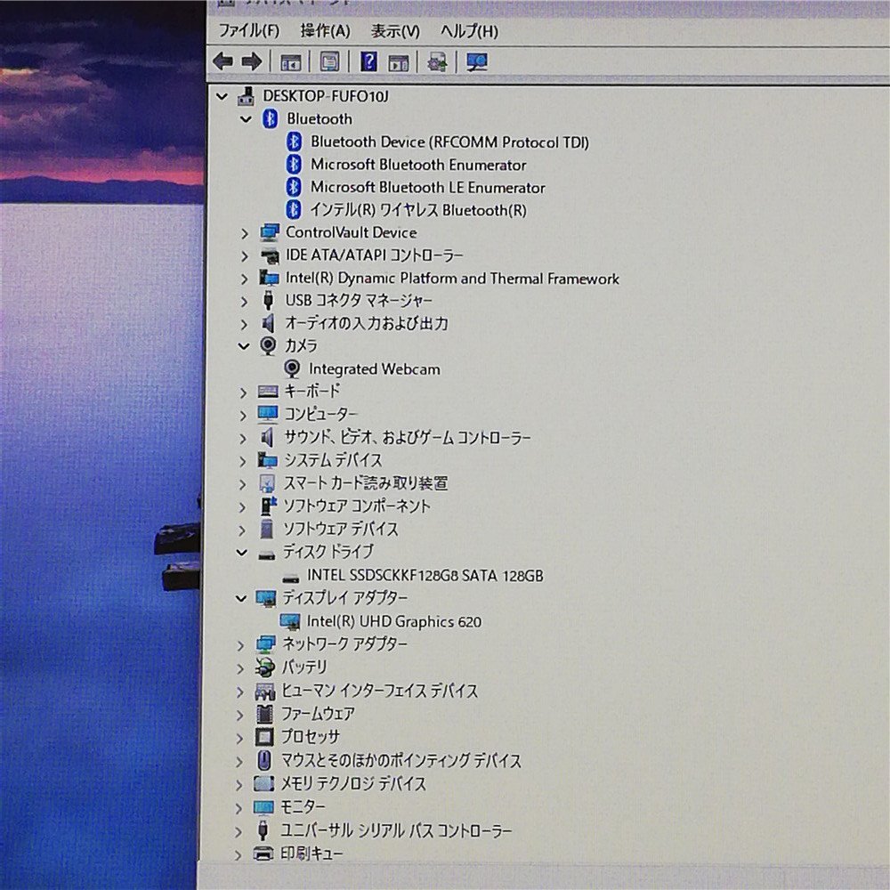890x890 pixels.
Task: Collapse the Bluetooth category
Action: pos(246,118)
